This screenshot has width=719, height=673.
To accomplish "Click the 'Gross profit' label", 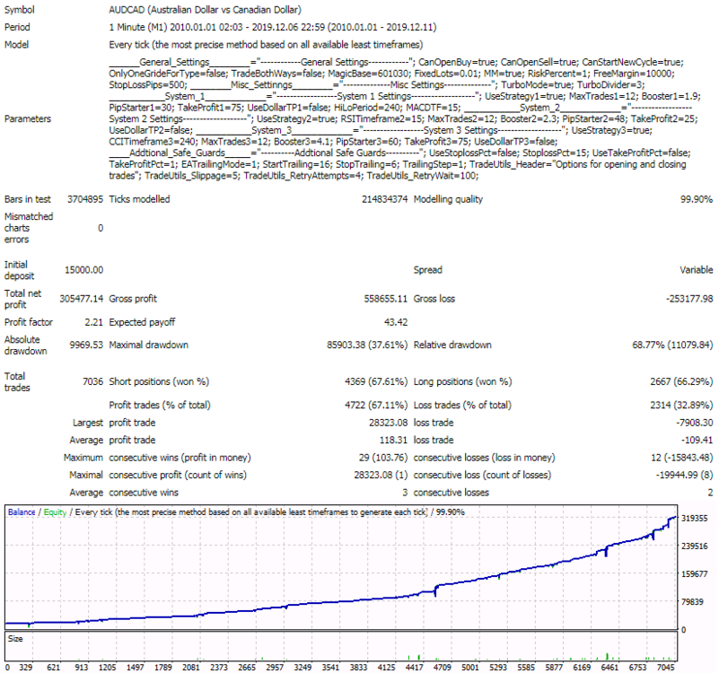I will point(133,299).
